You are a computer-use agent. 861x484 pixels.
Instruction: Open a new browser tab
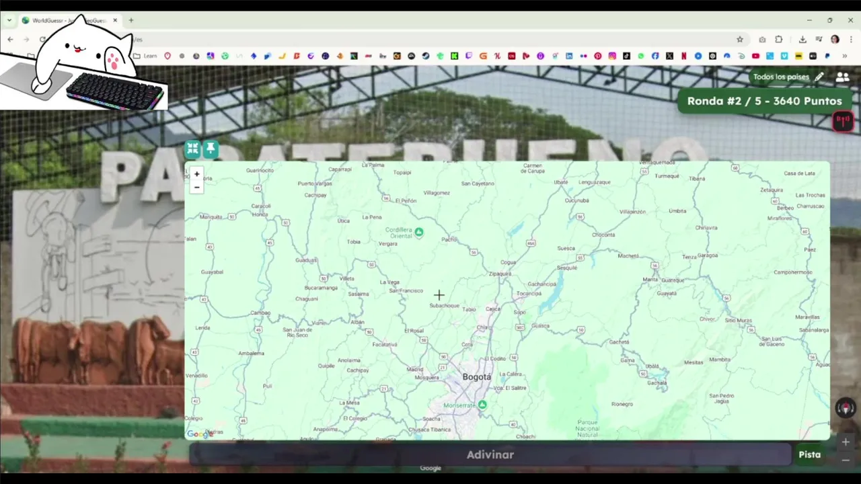(x=131, y=20)
